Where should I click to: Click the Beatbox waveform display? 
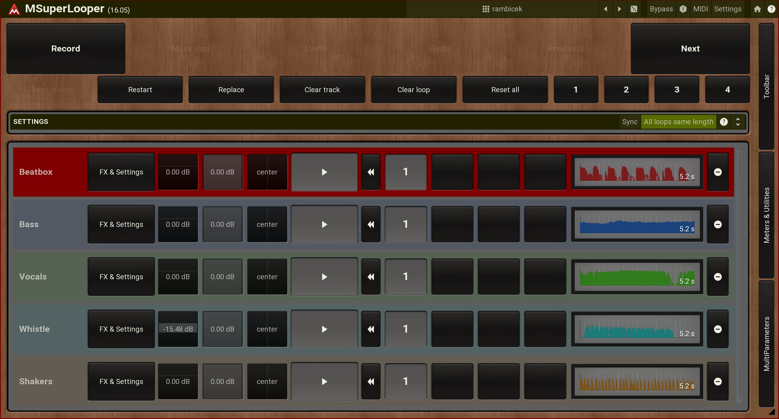[637, 172]
